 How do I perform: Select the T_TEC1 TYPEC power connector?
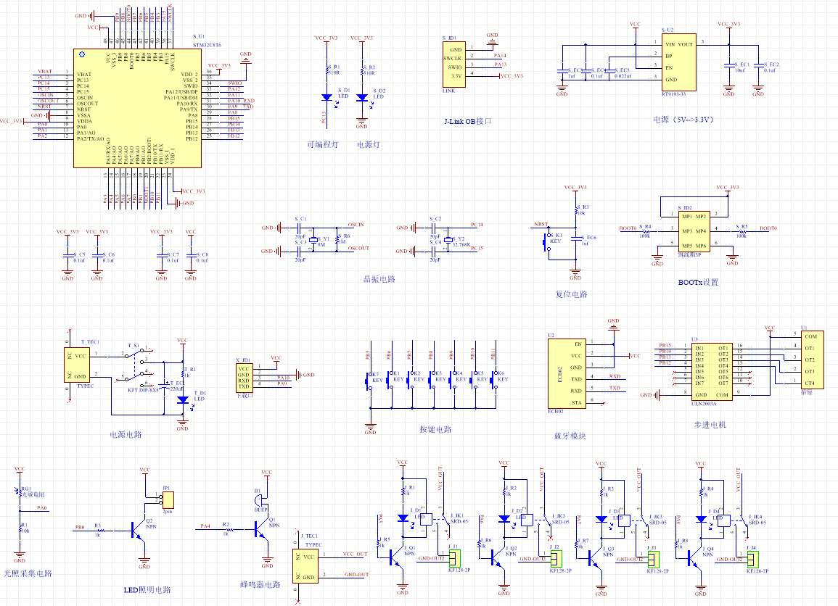[79, 366]
